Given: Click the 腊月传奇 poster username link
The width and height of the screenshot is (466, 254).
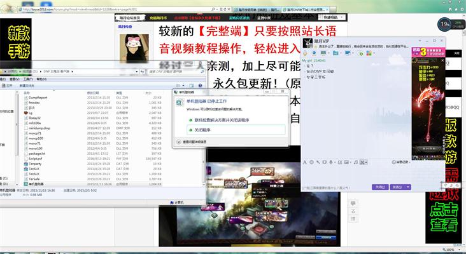Looking at the screenshot, I should (x=125, y=27).
